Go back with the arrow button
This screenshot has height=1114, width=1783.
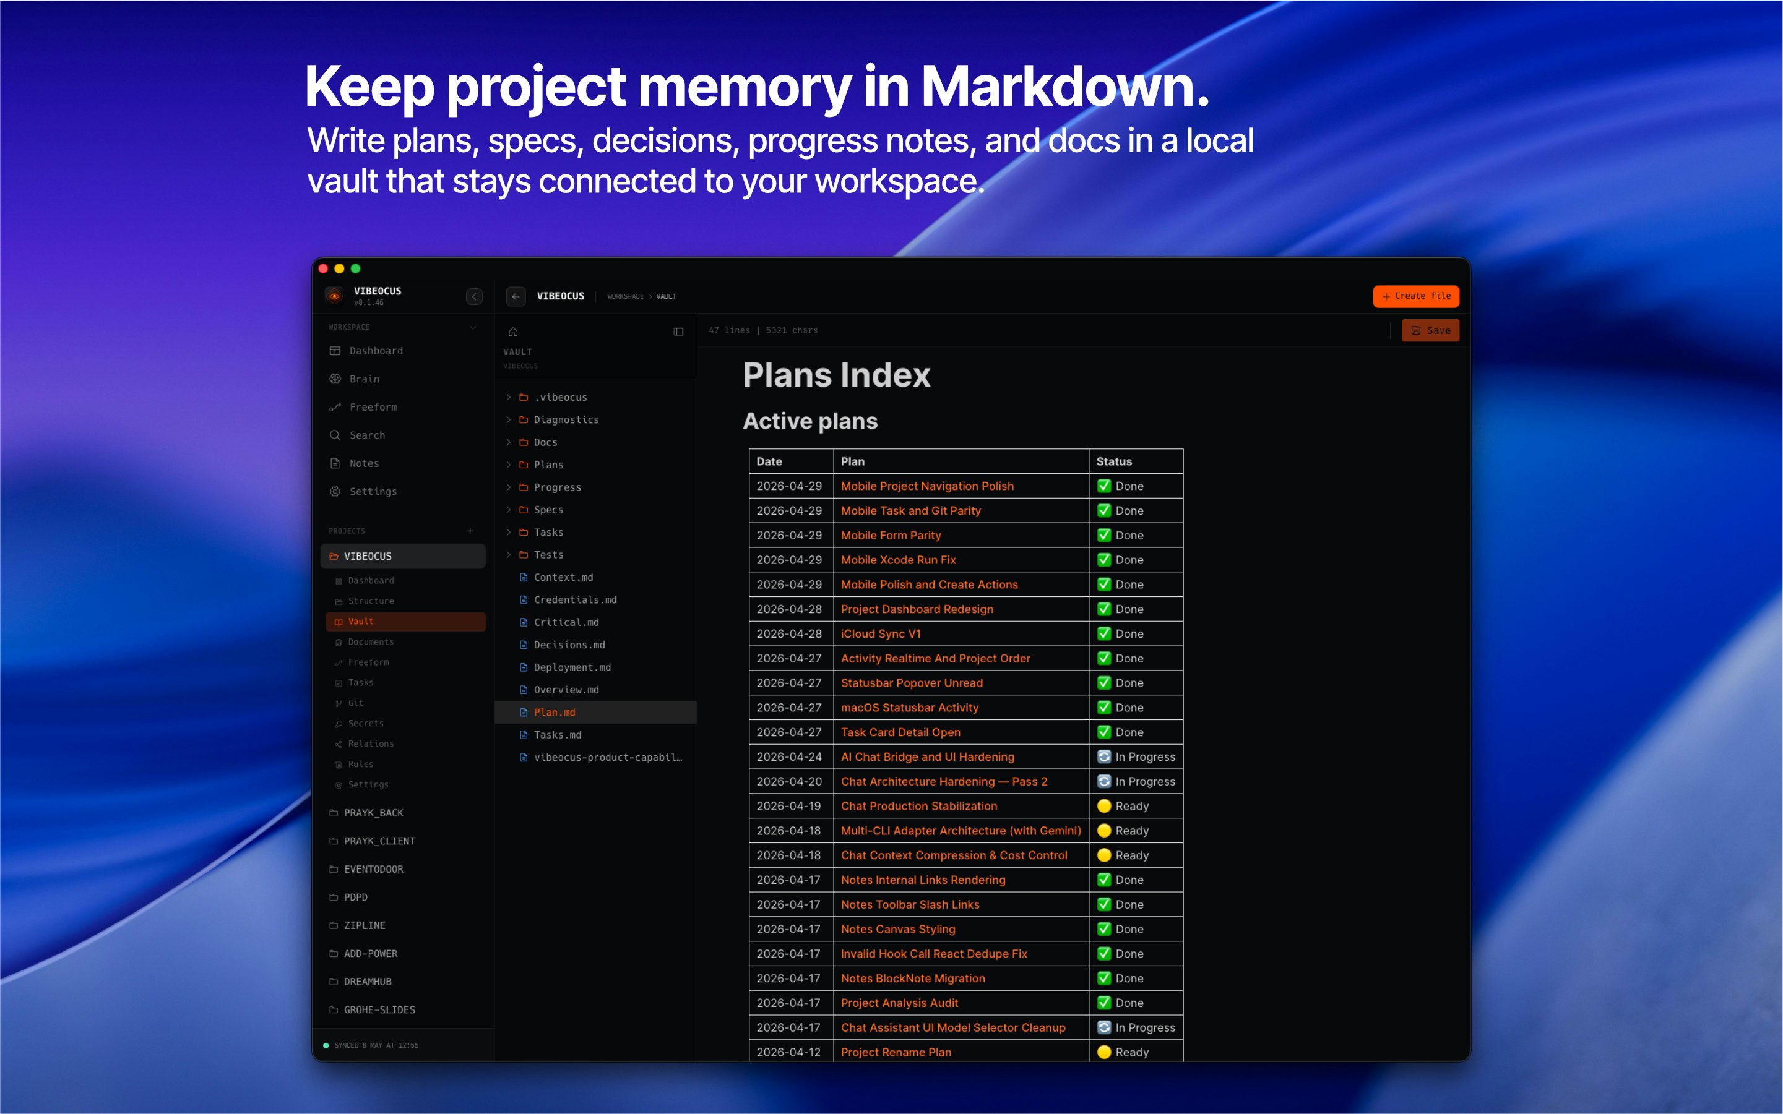click(516, 296)
